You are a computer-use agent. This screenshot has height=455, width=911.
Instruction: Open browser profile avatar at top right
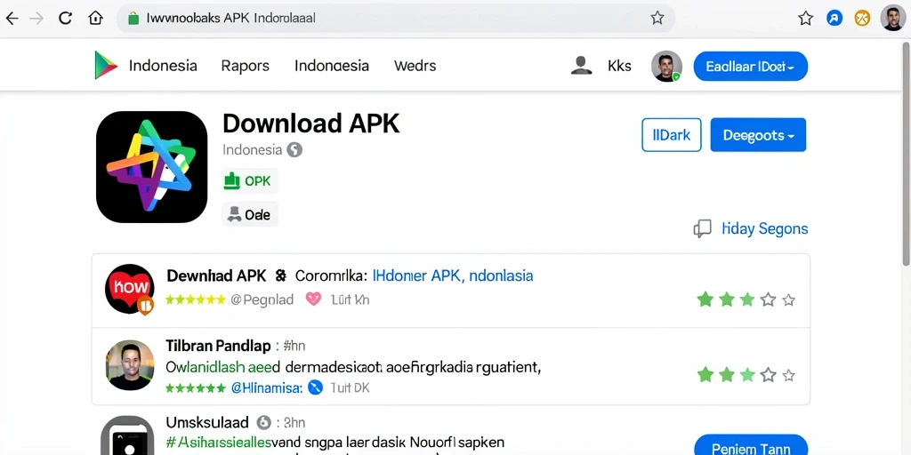pos(892,19)
